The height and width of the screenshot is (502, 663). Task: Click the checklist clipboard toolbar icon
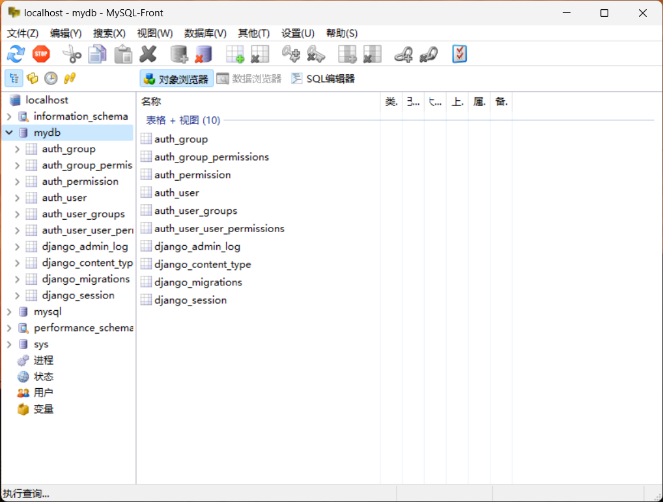[459, 54]
